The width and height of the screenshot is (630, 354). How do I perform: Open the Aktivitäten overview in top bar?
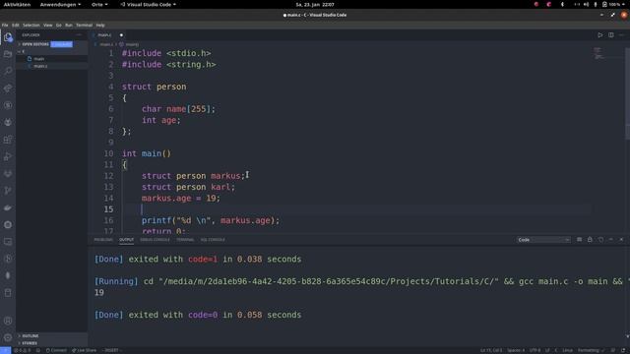(17, 4)
